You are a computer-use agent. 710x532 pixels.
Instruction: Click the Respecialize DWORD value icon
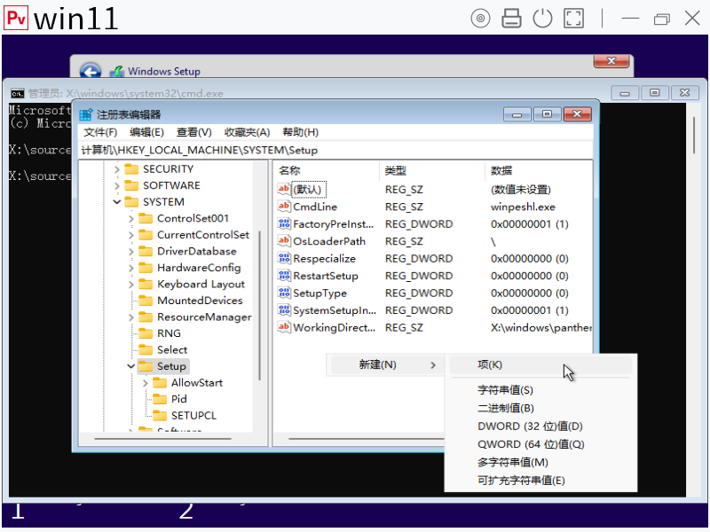(284, 258)
